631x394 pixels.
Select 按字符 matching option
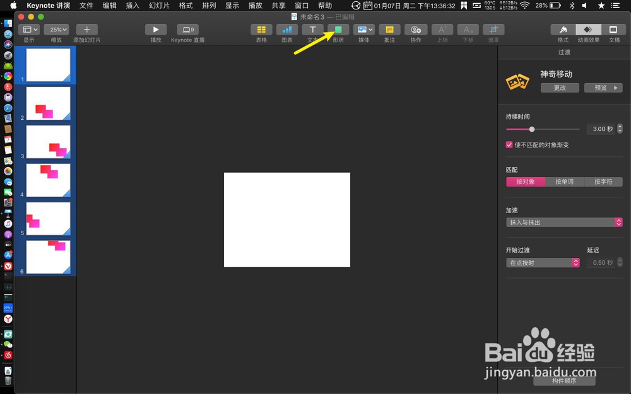tap(603, 182)
